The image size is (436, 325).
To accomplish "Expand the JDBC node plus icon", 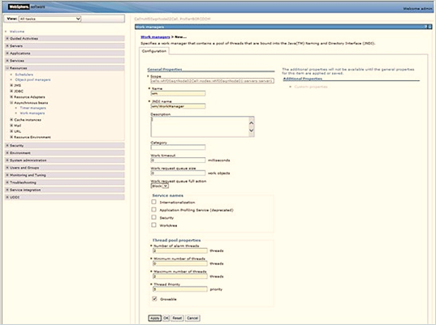I will coord(11,91).
